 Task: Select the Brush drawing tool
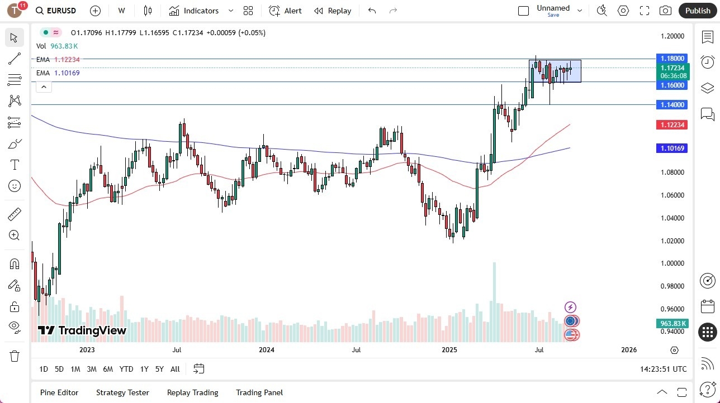(14, 143)
